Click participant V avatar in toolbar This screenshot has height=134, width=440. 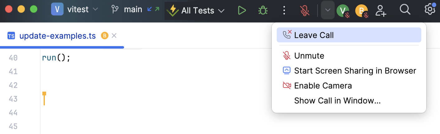click(342, 11)
